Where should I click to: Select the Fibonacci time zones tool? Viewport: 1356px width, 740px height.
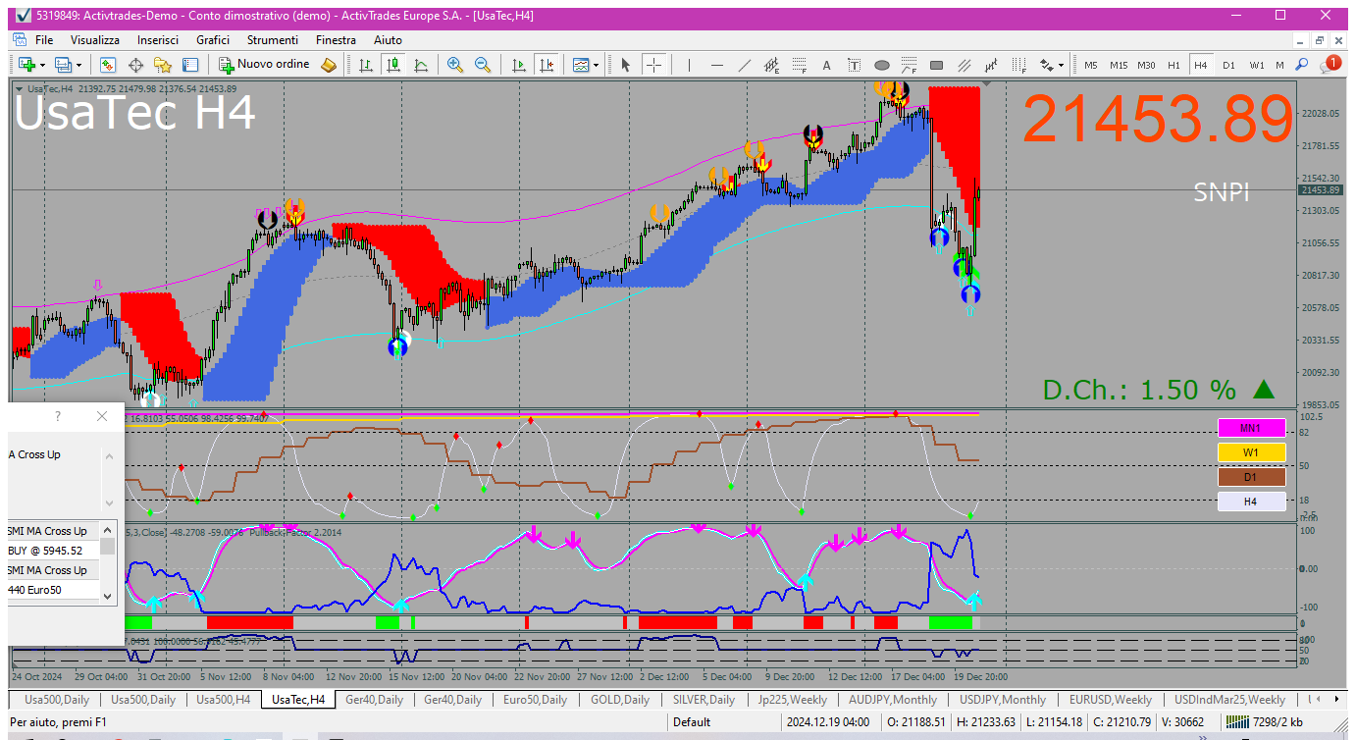click(x=1019, y=65)
